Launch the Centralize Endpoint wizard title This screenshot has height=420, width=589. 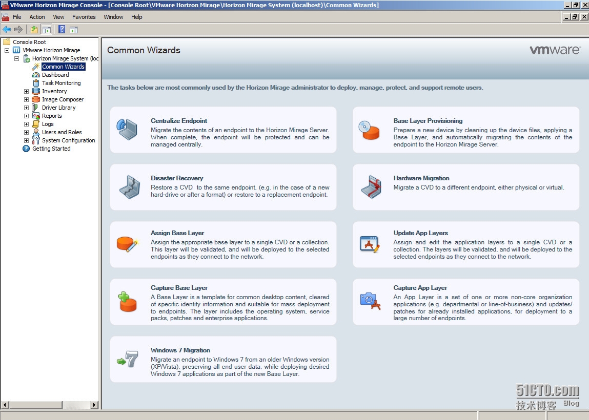click(179, 121)
